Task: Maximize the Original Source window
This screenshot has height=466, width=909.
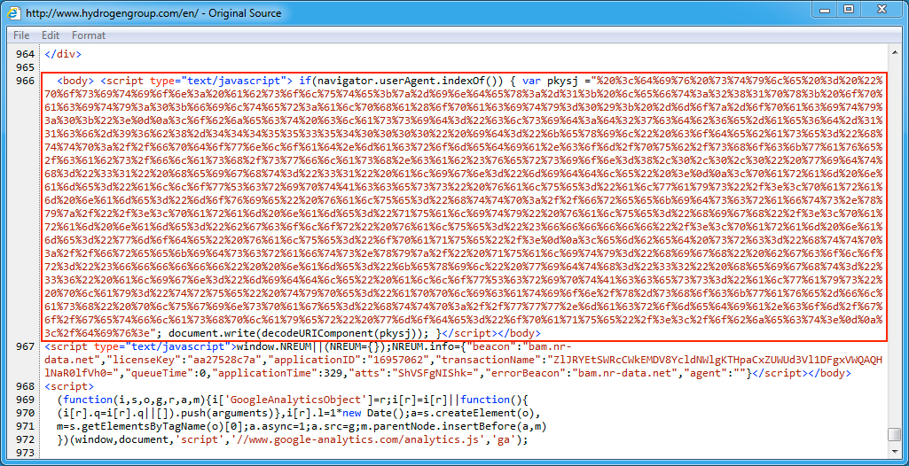Action: pos(848,10)
